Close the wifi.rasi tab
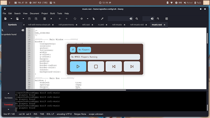 pyautogui.click(x=93, y=25)
